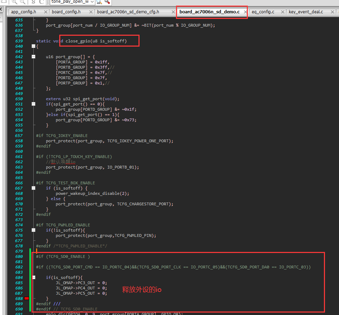Collapse the spi_get_port if block at line 651

[x=33, y=104]
